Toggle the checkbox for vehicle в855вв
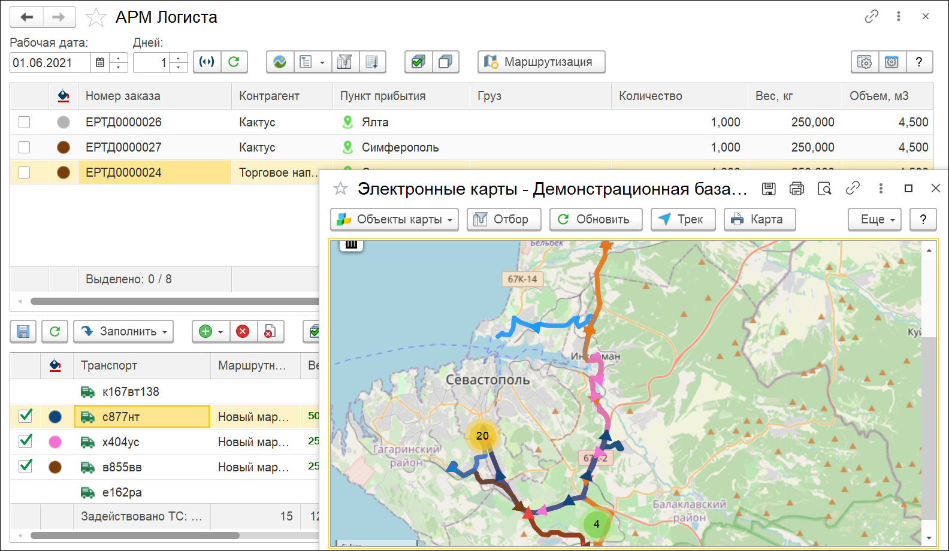The height and width of the screenshot is (551, 949). (25, 467)
